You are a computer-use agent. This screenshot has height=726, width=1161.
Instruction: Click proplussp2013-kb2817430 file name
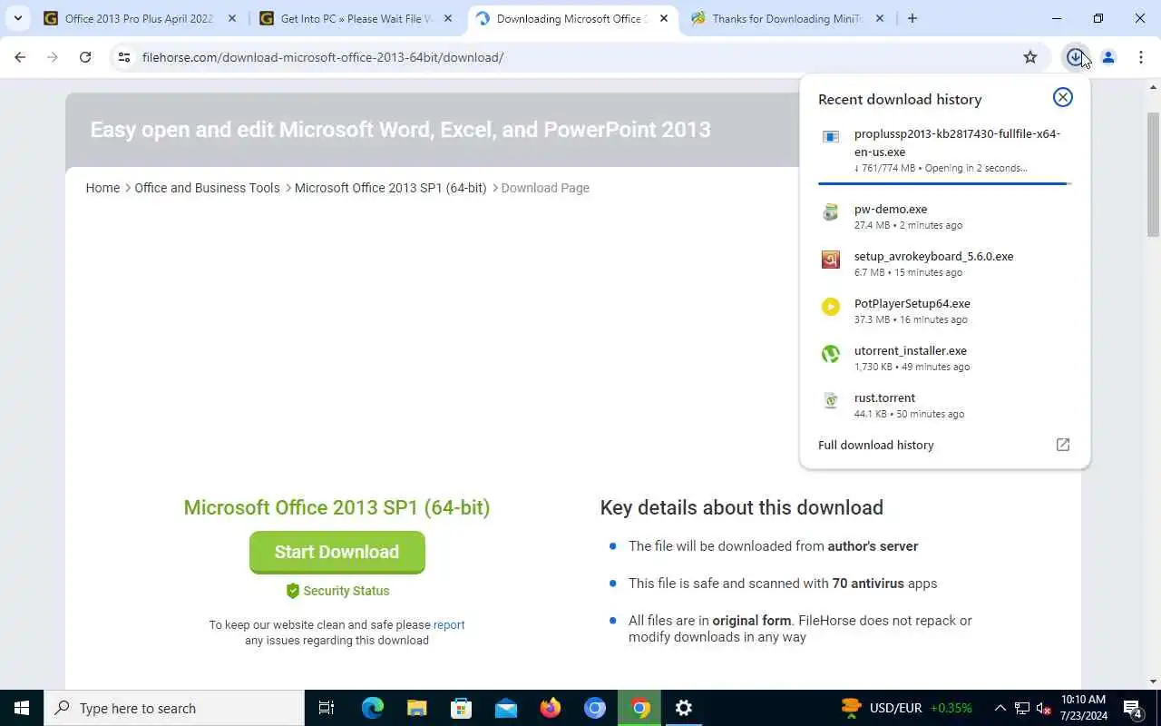click(x=957, y=142)
